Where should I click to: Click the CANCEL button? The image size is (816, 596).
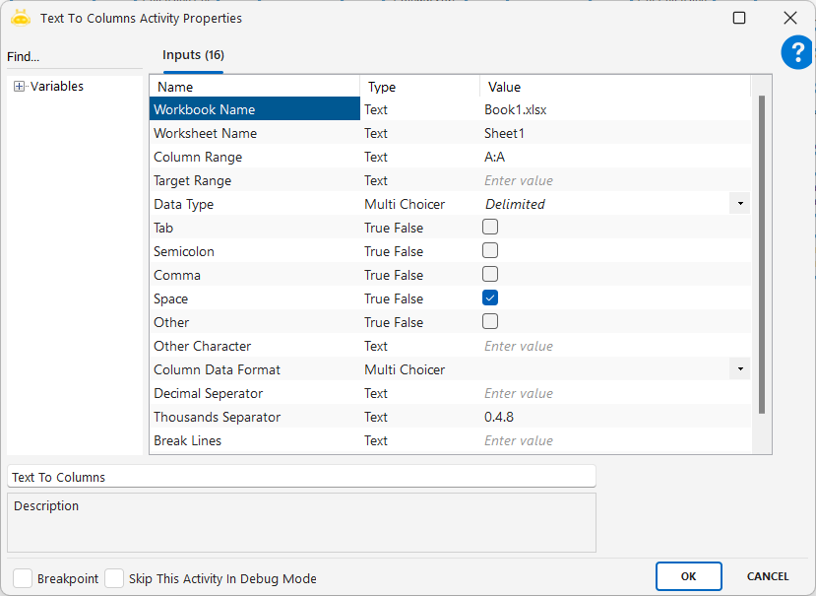point(767,576)
